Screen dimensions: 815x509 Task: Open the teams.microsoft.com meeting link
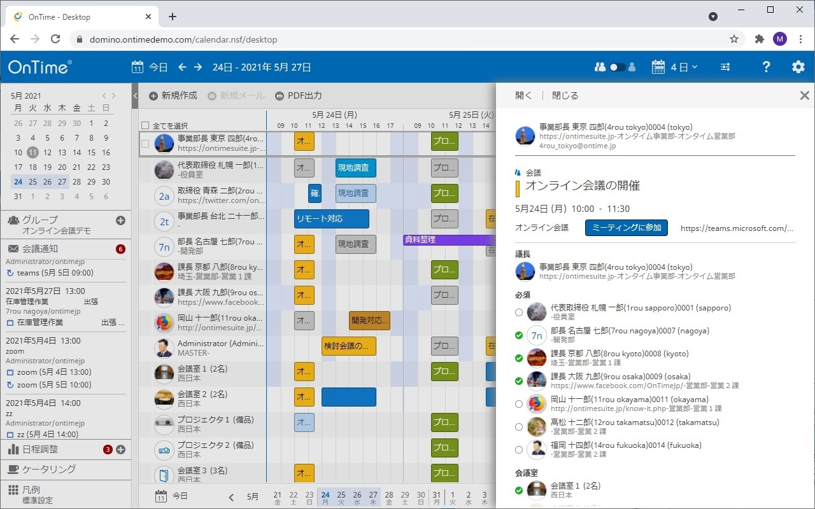735,228
